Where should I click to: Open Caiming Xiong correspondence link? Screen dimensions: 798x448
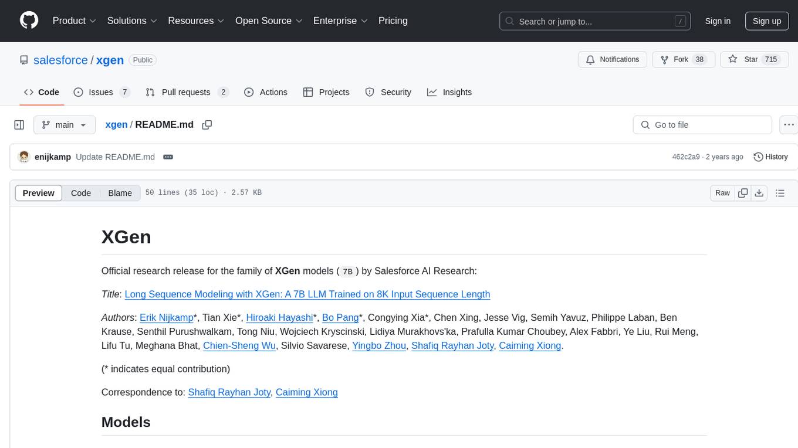click(307, 393)
